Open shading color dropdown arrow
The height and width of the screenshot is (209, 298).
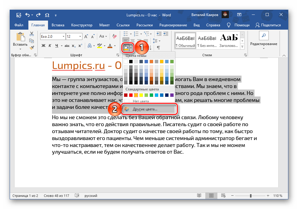[131, 47]
